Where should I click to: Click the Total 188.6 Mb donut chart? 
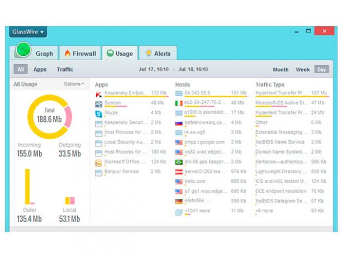[50, 117]
